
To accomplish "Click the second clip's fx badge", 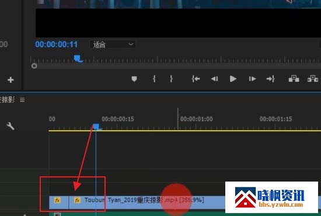I will (x=77, y=200).
